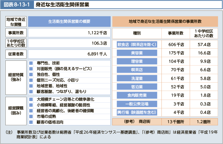Click the bullet icon before 大規模チェーン店等との競争激化

tap(31, 100)
